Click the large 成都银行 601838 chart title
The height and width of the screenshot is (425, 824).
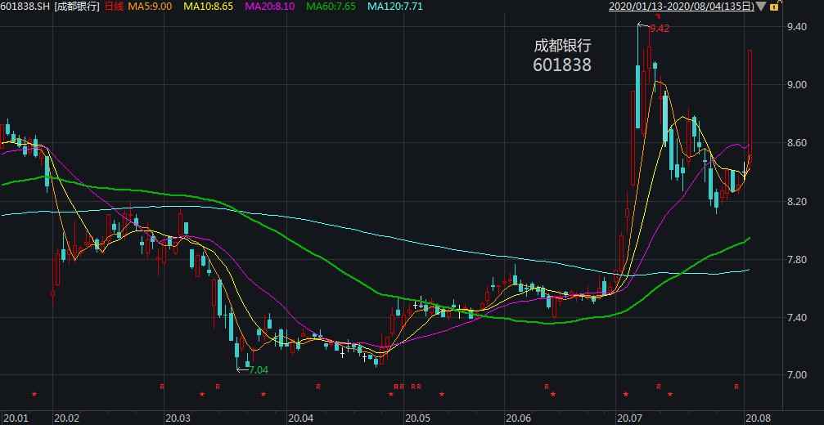click(x=561, y=55)
